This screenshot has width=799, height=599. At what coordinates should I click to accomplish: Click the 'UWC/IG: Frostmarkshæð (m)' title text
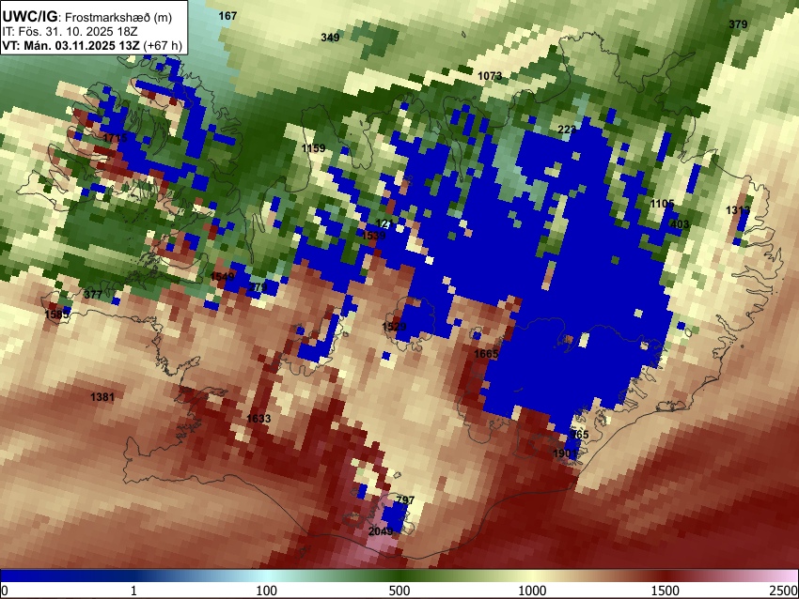87,17
